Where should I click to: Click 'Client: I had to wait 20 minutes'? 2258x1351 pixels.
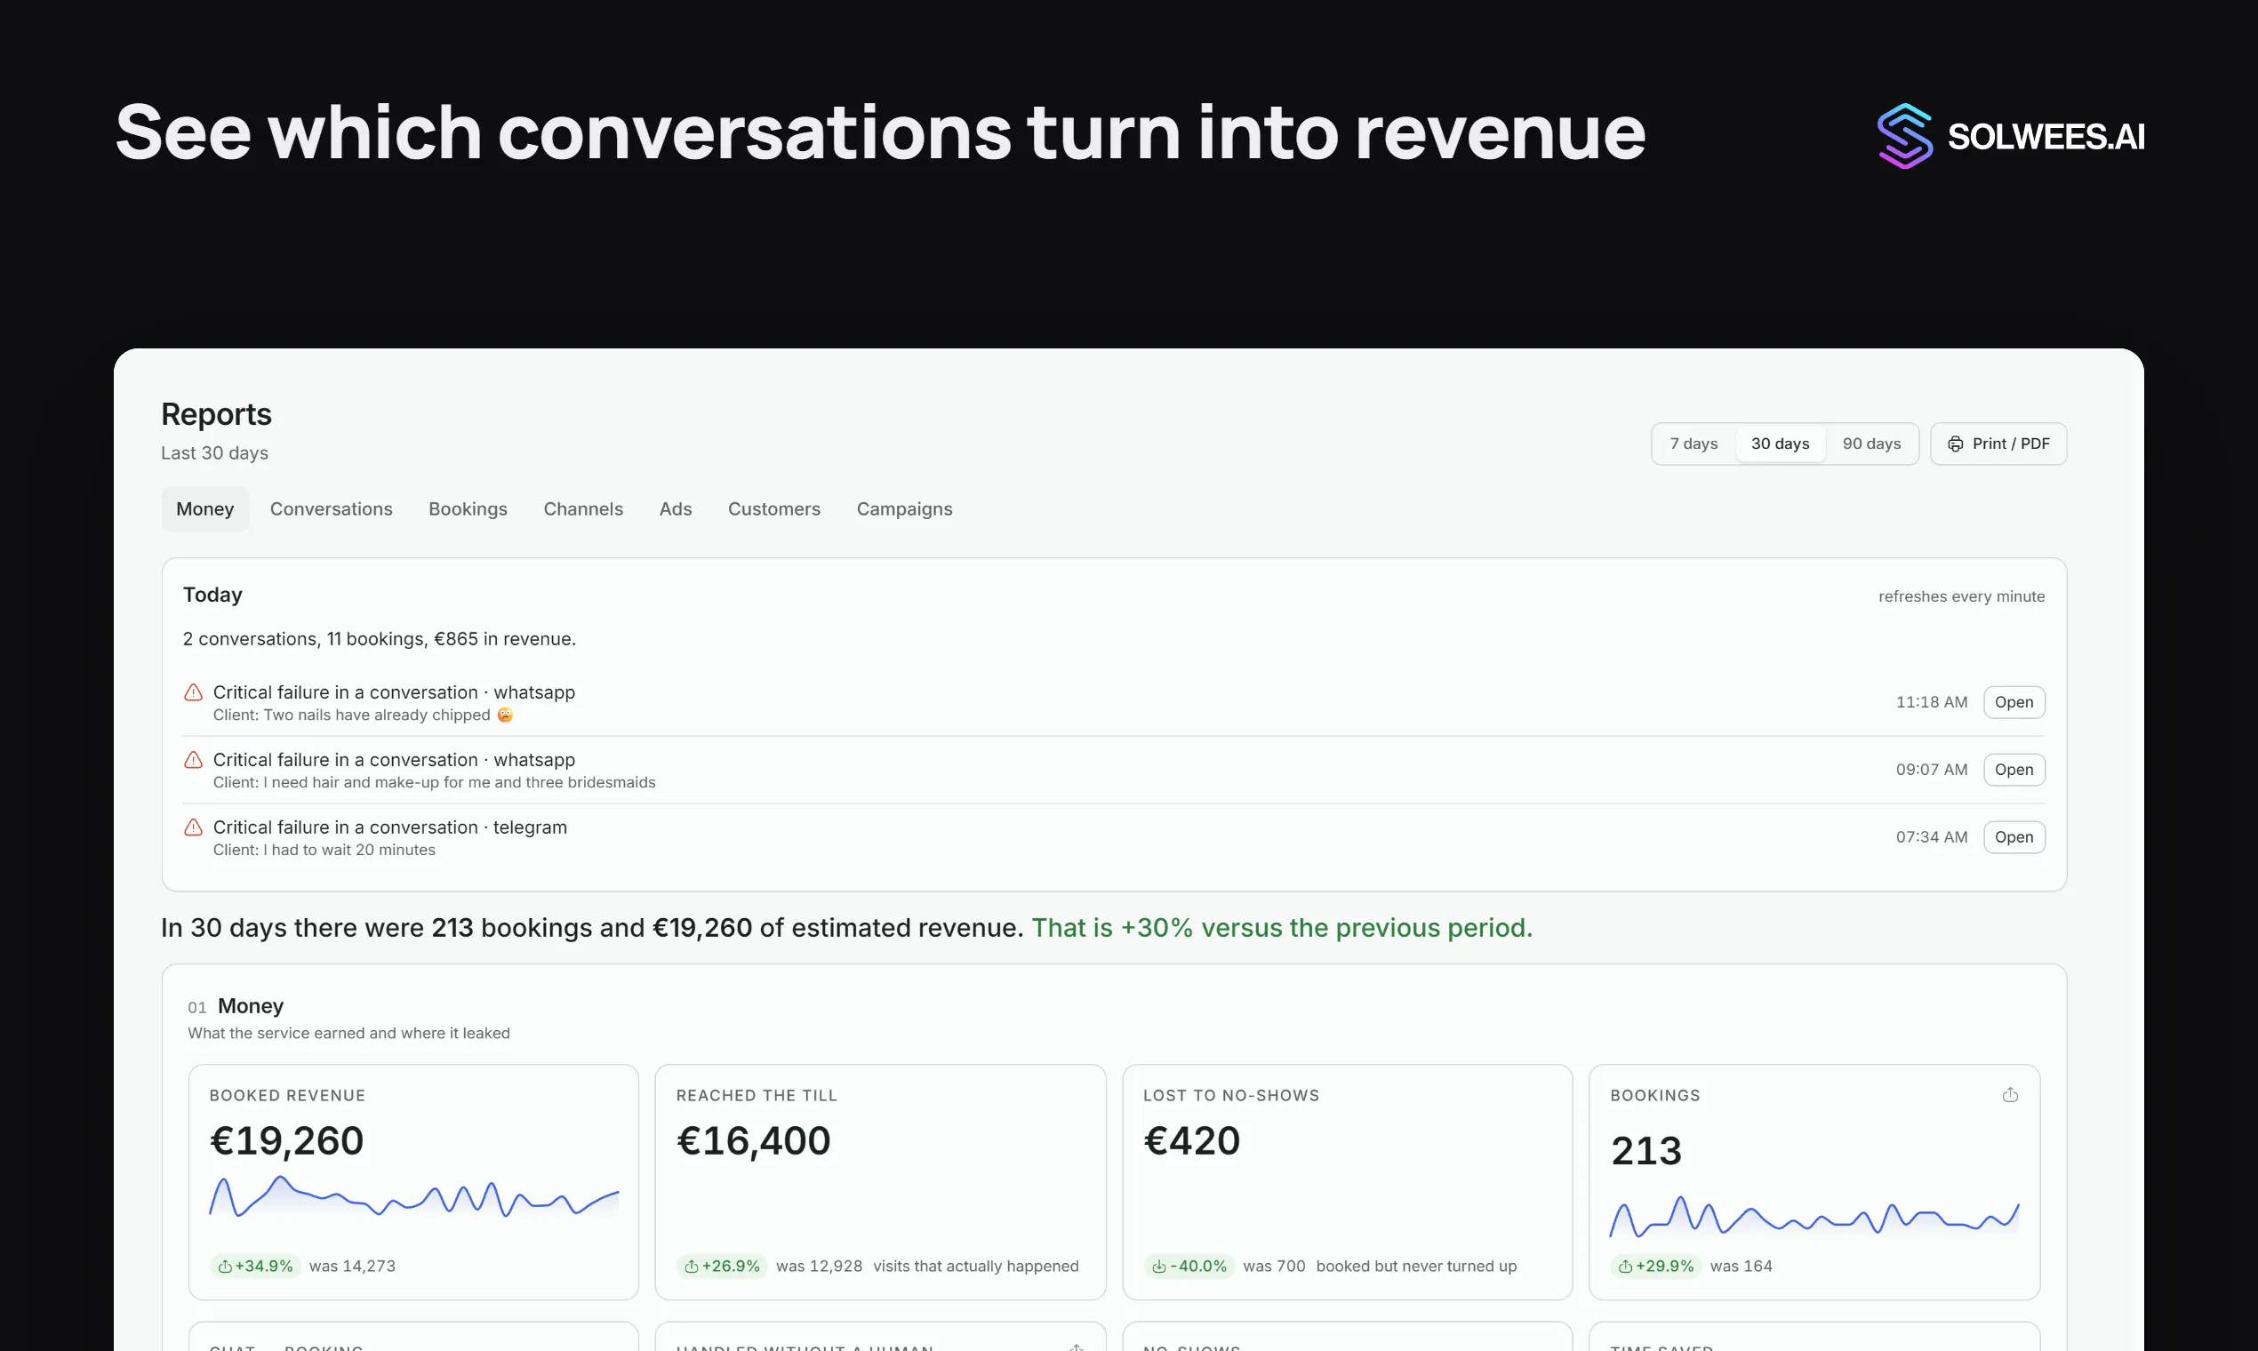(x=324, y=851)
